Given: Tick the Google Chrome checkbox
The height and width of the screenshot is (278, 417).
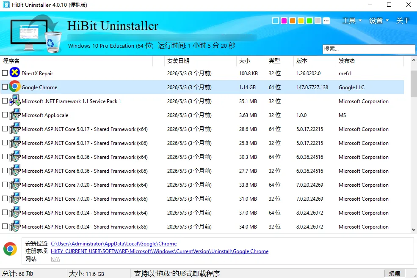Looking at the screenshot, I should pyautogui.click(x=5, y=87).
